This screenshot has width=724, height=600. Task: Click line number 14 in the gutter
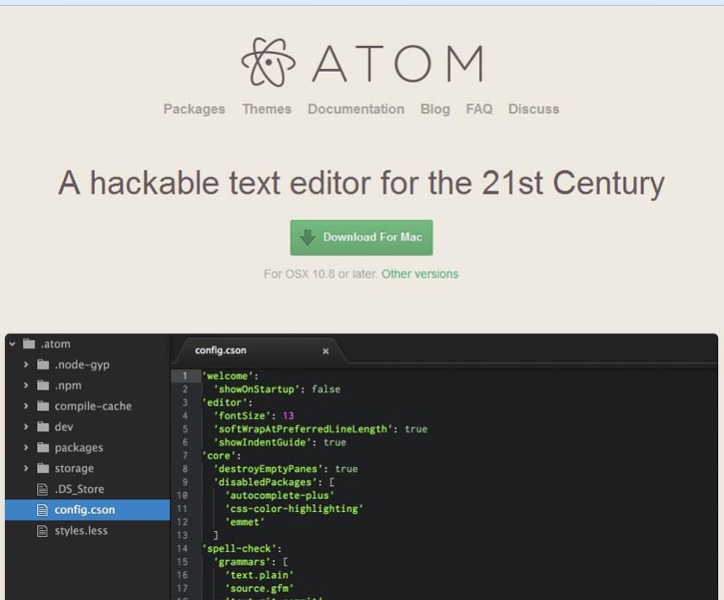pos(182,549)
